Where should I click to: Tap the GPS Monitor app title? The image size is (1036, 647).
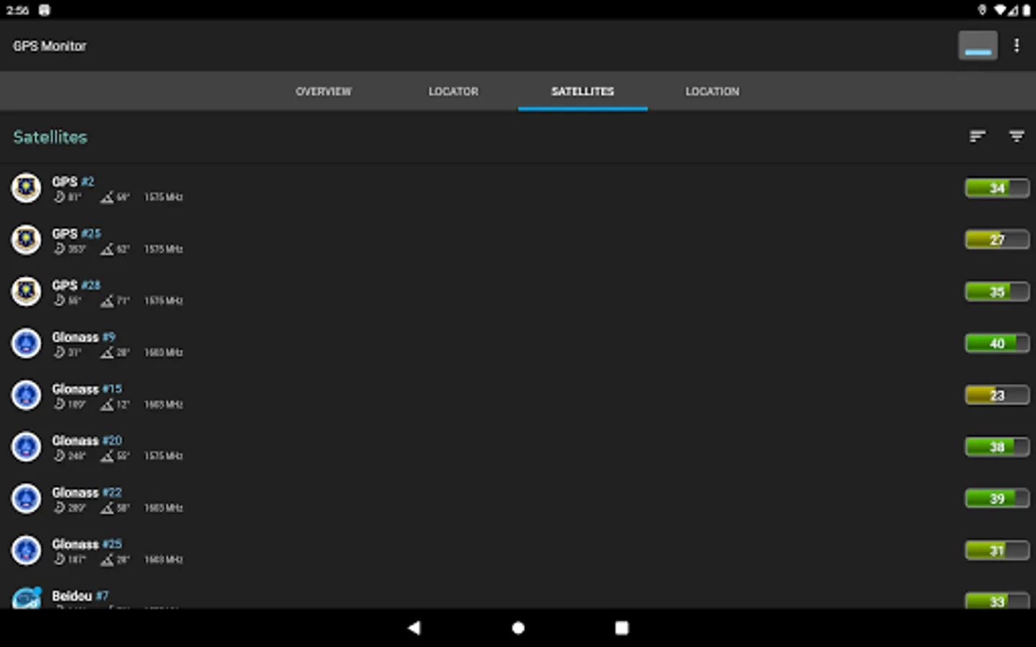tap(50, 45)
